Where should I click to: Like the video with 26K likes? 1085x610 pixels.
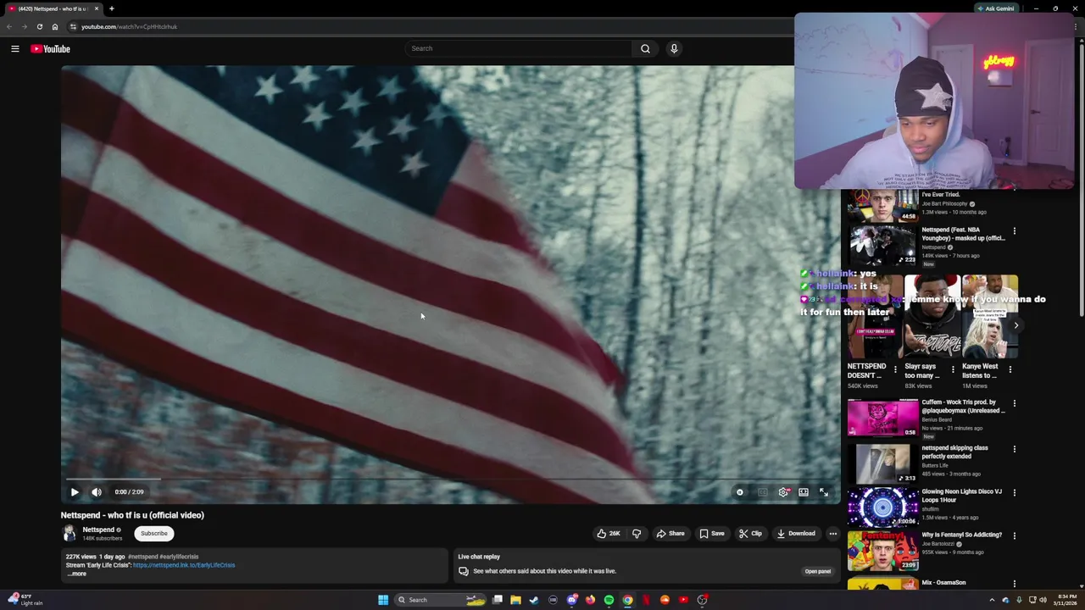(608, 534)
